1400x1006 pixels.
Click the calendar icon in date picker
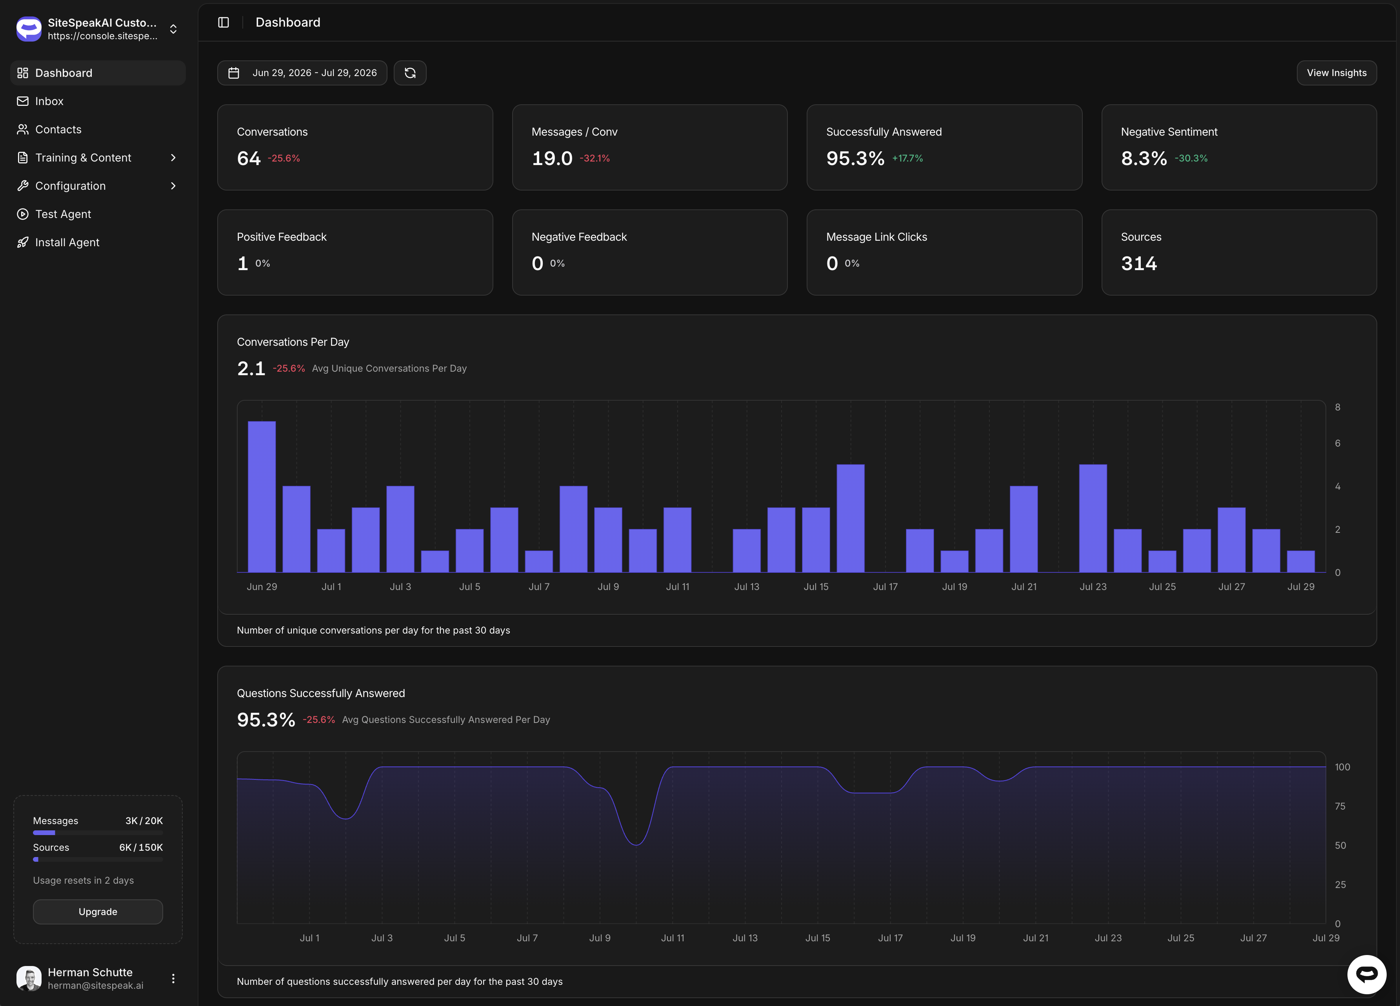234,73
